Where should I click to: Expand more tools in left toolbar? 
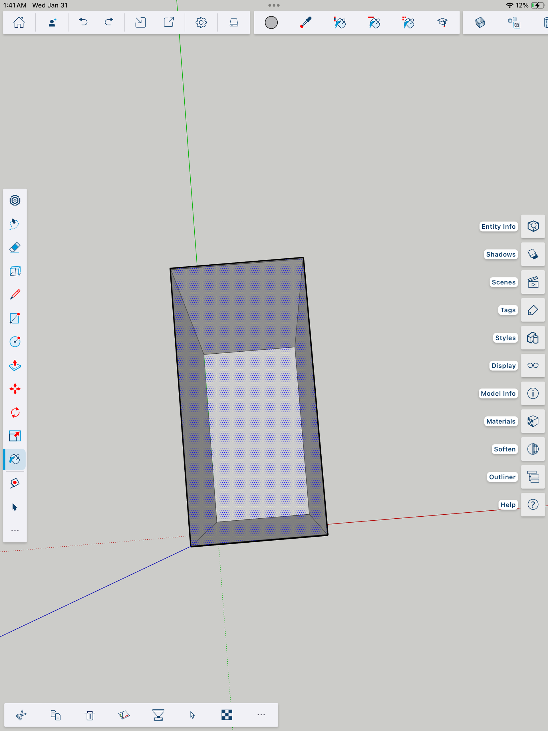point(15,530)
